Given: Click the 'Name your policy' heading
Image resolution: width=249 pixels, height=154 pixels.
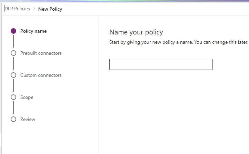Looking at the screenshot, I should (x=136, y=32).
